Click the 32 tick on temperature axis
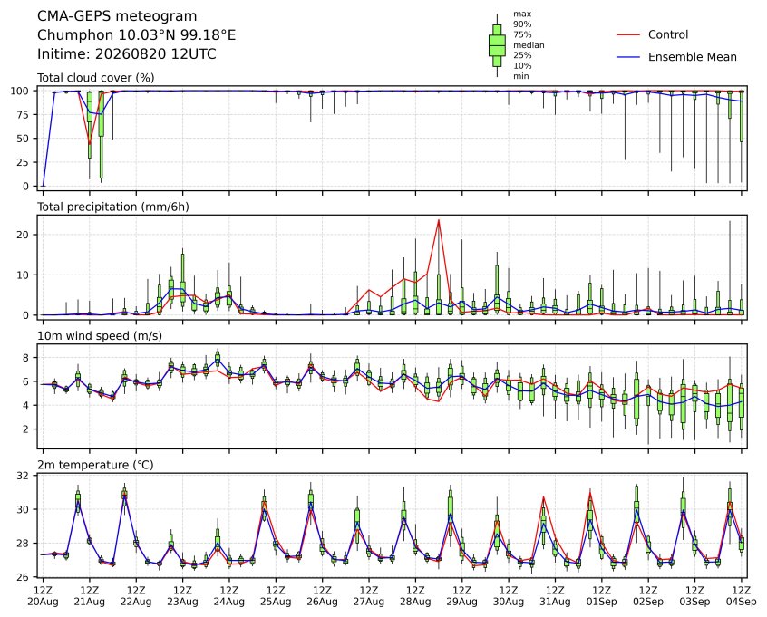 24,476
